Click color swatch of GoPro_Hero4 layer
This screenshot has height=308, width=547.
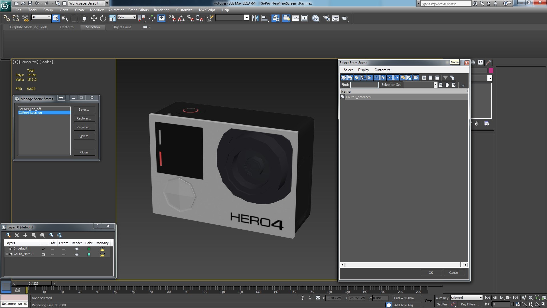pos(89,254)
